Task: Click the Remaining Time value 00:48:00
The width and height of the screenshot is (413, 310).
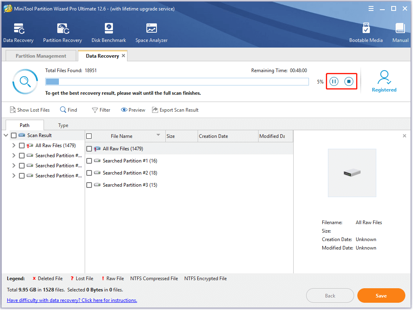Action: 298,71
